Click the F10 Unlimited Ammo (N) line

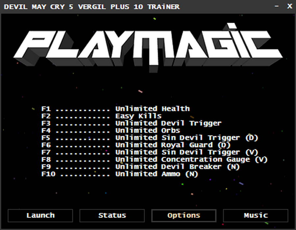(120, 174)
